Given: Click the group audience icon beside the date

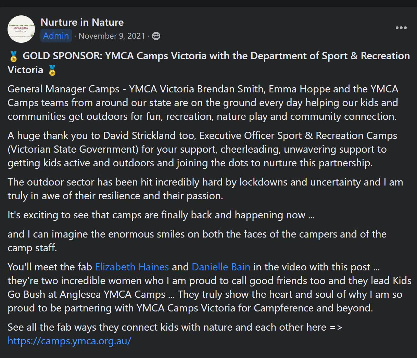Looking at the screenshot, I should pyautogui.click(x=156, y=36).
